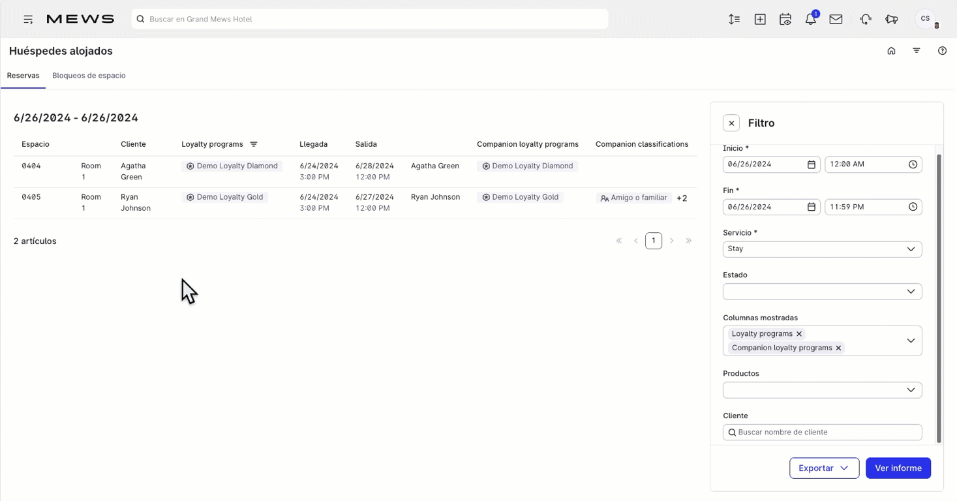Click the home icon in page header
This screenshot has width=957, height=501.
coord(891,51)
